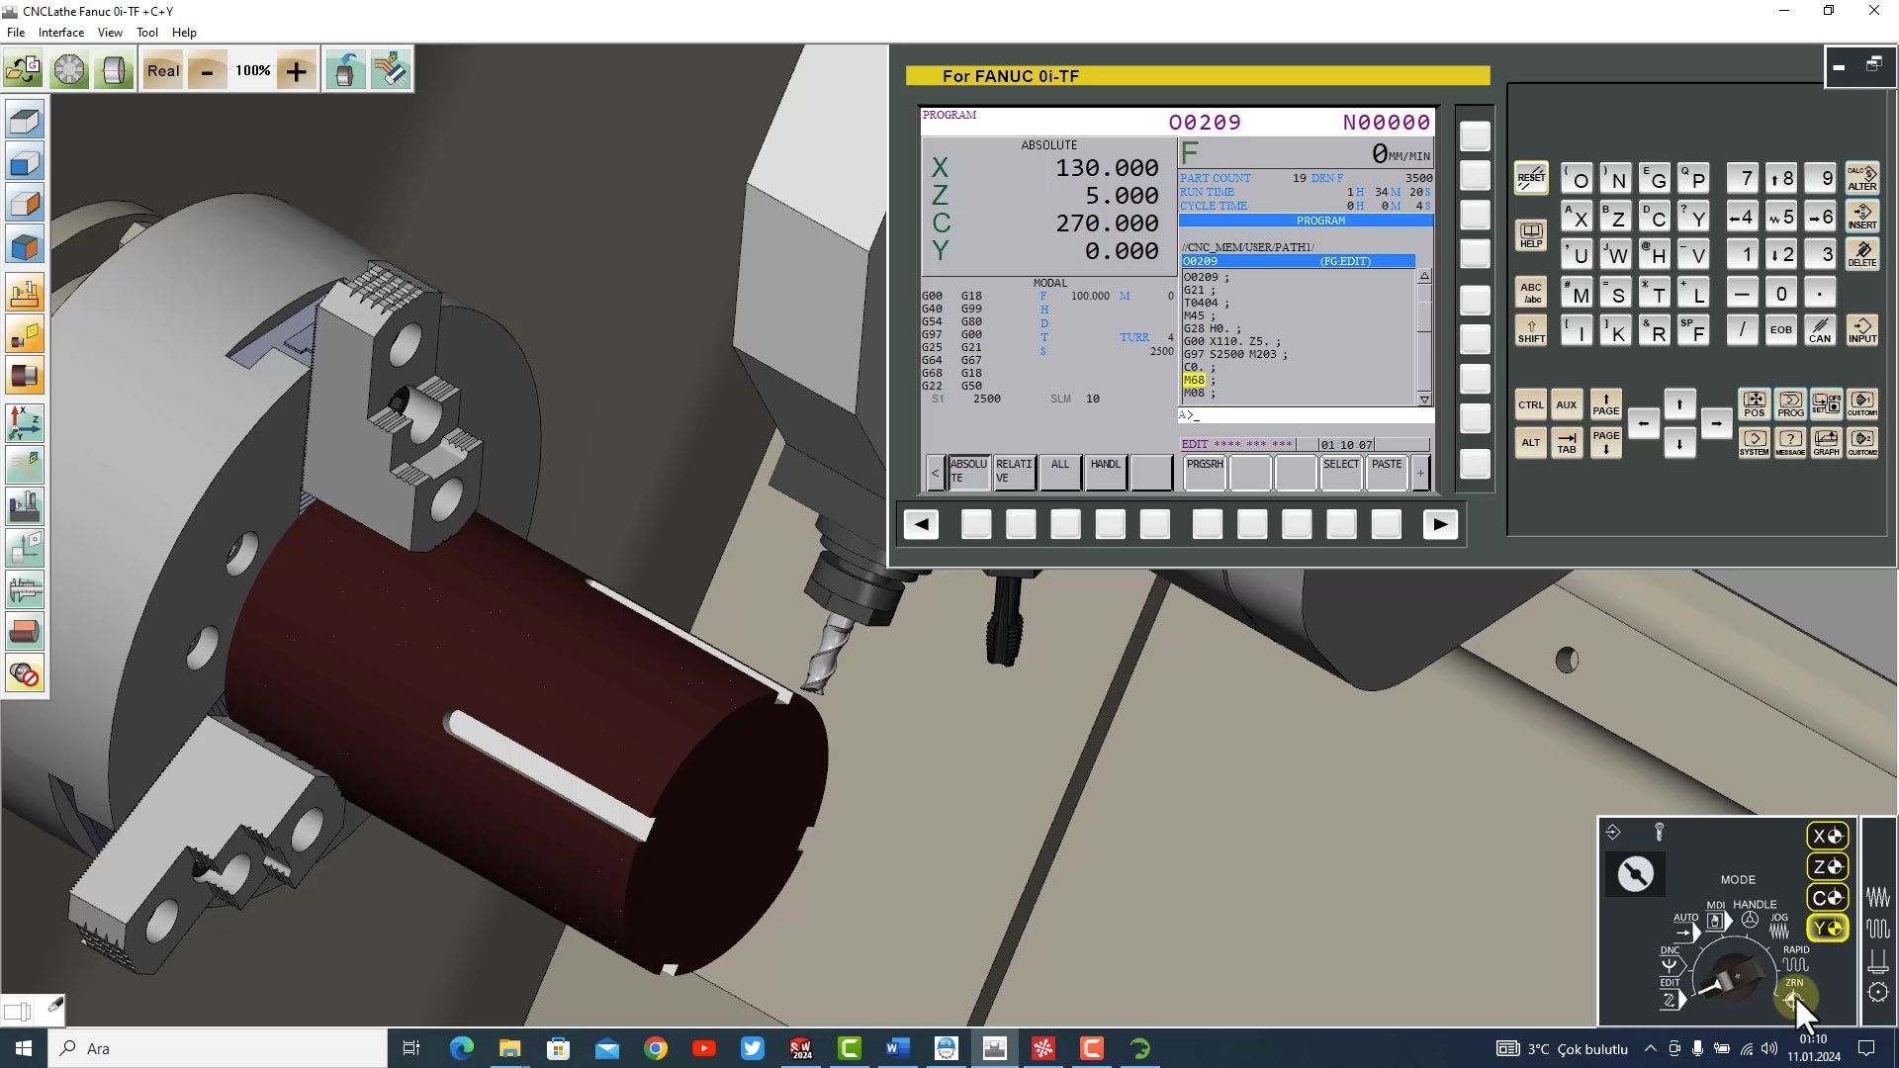Click the lathe machine view icon
Image resolution: width=1899 pixels, height=1068 pixels.
[25, 507]
